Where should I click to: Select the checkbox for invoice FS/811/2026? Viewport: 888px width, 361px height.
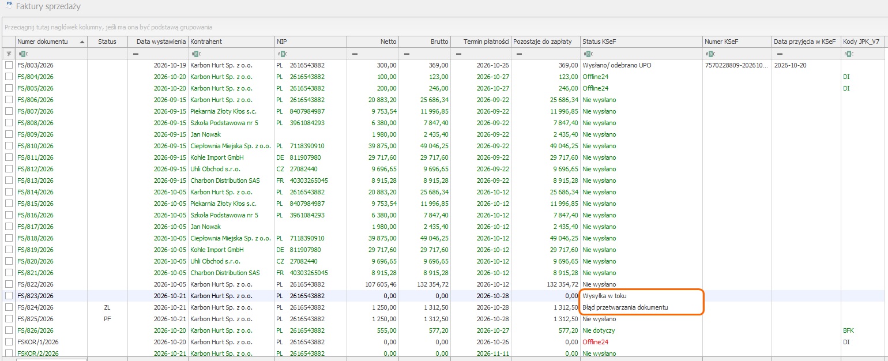[8, 157]
